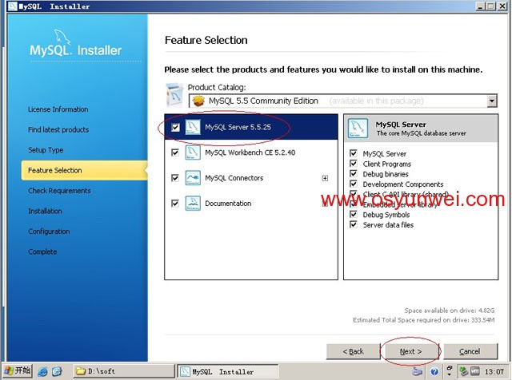
Task: Go to the Complete step
Action: 42,251
